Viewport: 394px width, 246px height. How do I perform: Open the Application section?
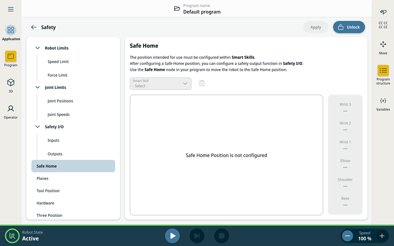pos(11,33)
